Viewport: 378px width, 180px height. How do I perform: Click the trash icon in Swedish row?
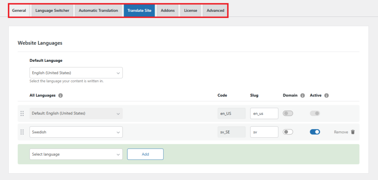tap(353, 132)
